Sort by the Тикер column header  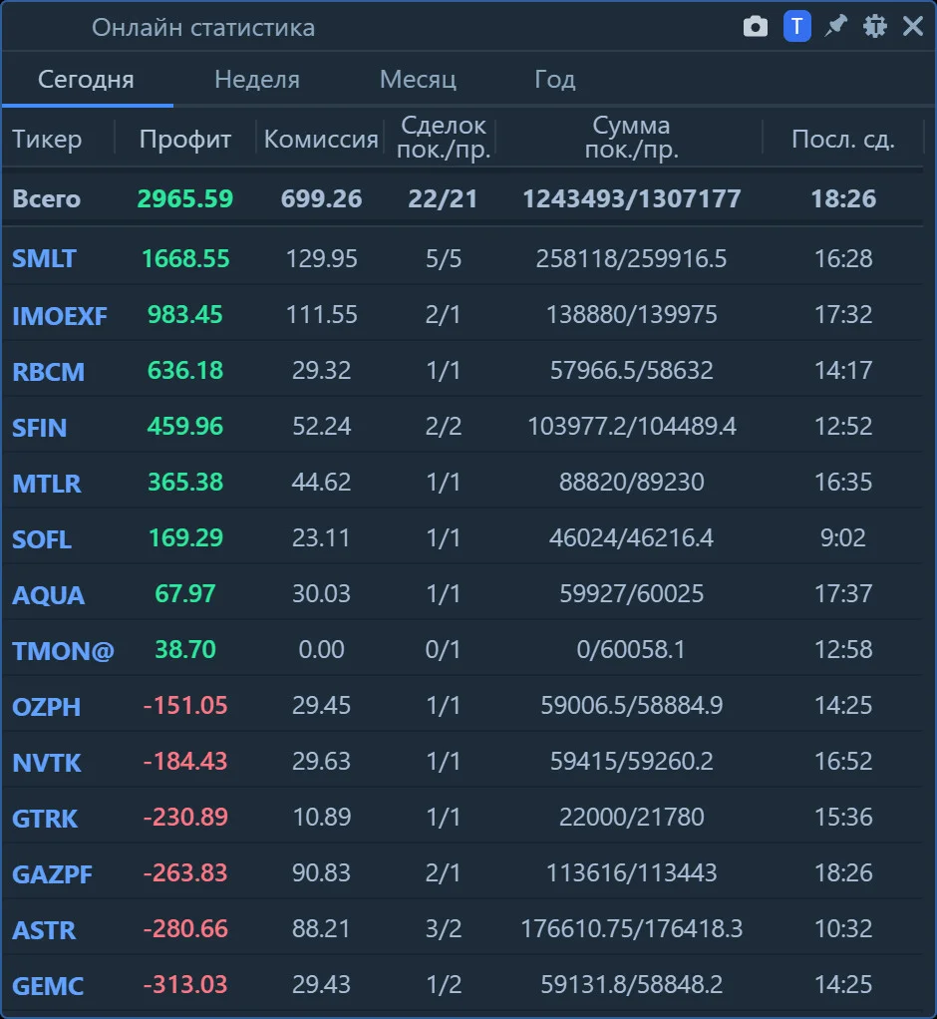pyautogui.click(x=48, y=139)
